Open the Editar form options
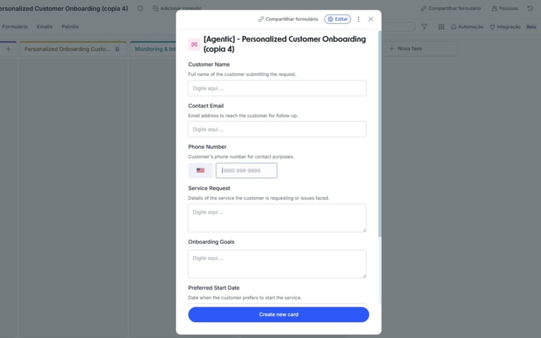541x338 pixels. pos(337,19)
